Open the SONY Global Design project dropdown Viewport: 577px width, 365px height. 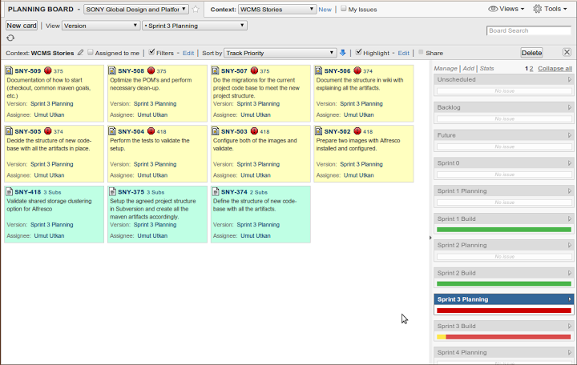click(x=136, y=9)
